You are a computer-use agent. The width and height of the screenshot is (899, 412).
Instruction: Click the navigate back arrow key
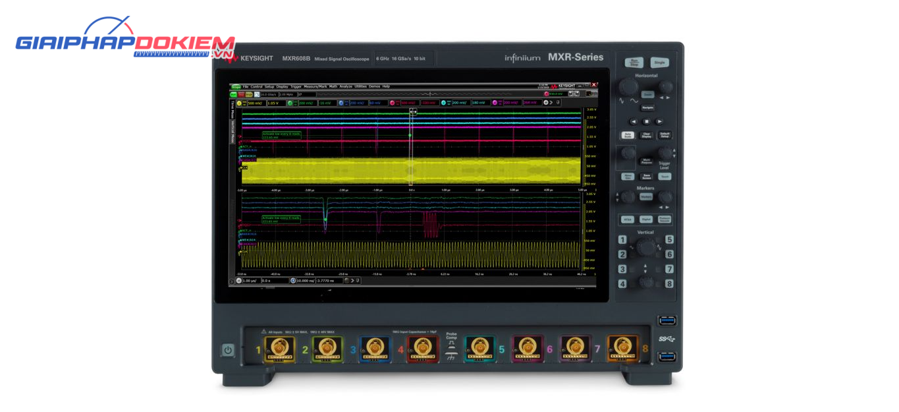[634, 121]
